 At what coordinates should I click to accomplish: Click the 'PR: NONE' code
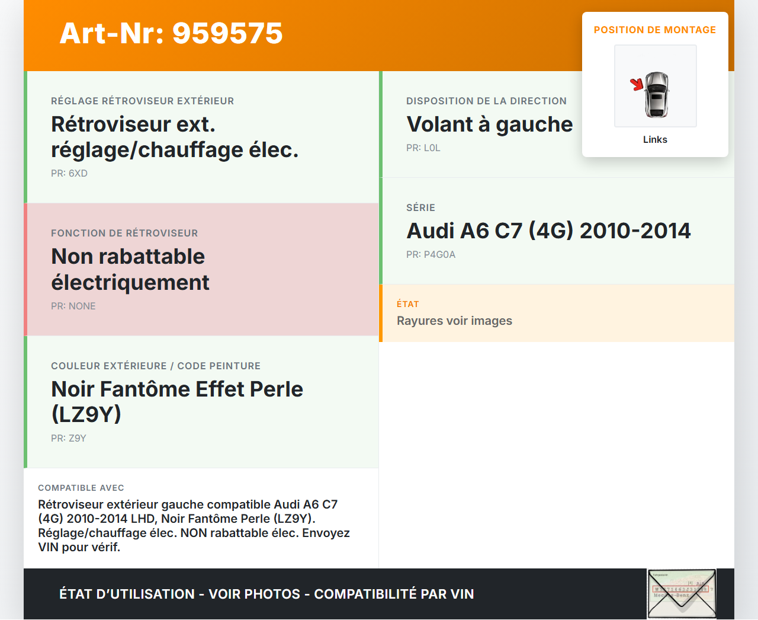73,306
